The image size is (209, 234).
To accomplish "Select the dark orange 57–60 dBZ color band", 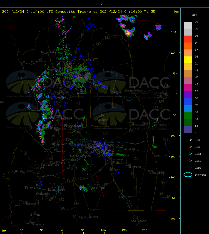I will click(188, 46).
